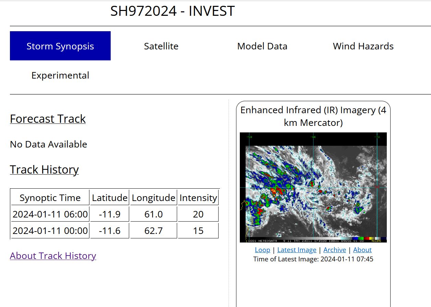
Task: Open the About Track History link
Action: coord(53,256)
